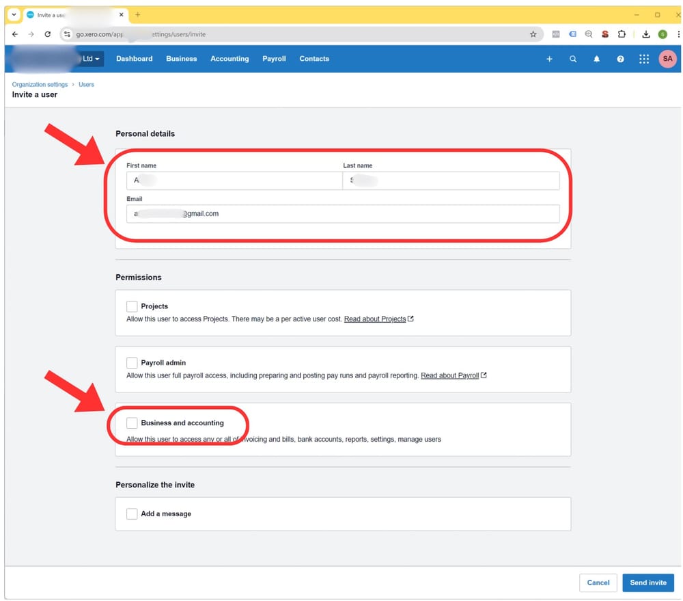Expand the Add a message option

coord(132,513)
